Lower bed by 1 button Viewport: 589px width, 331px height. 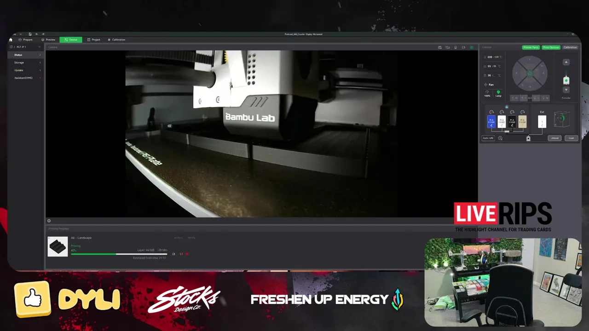click(x=536, y=98)
